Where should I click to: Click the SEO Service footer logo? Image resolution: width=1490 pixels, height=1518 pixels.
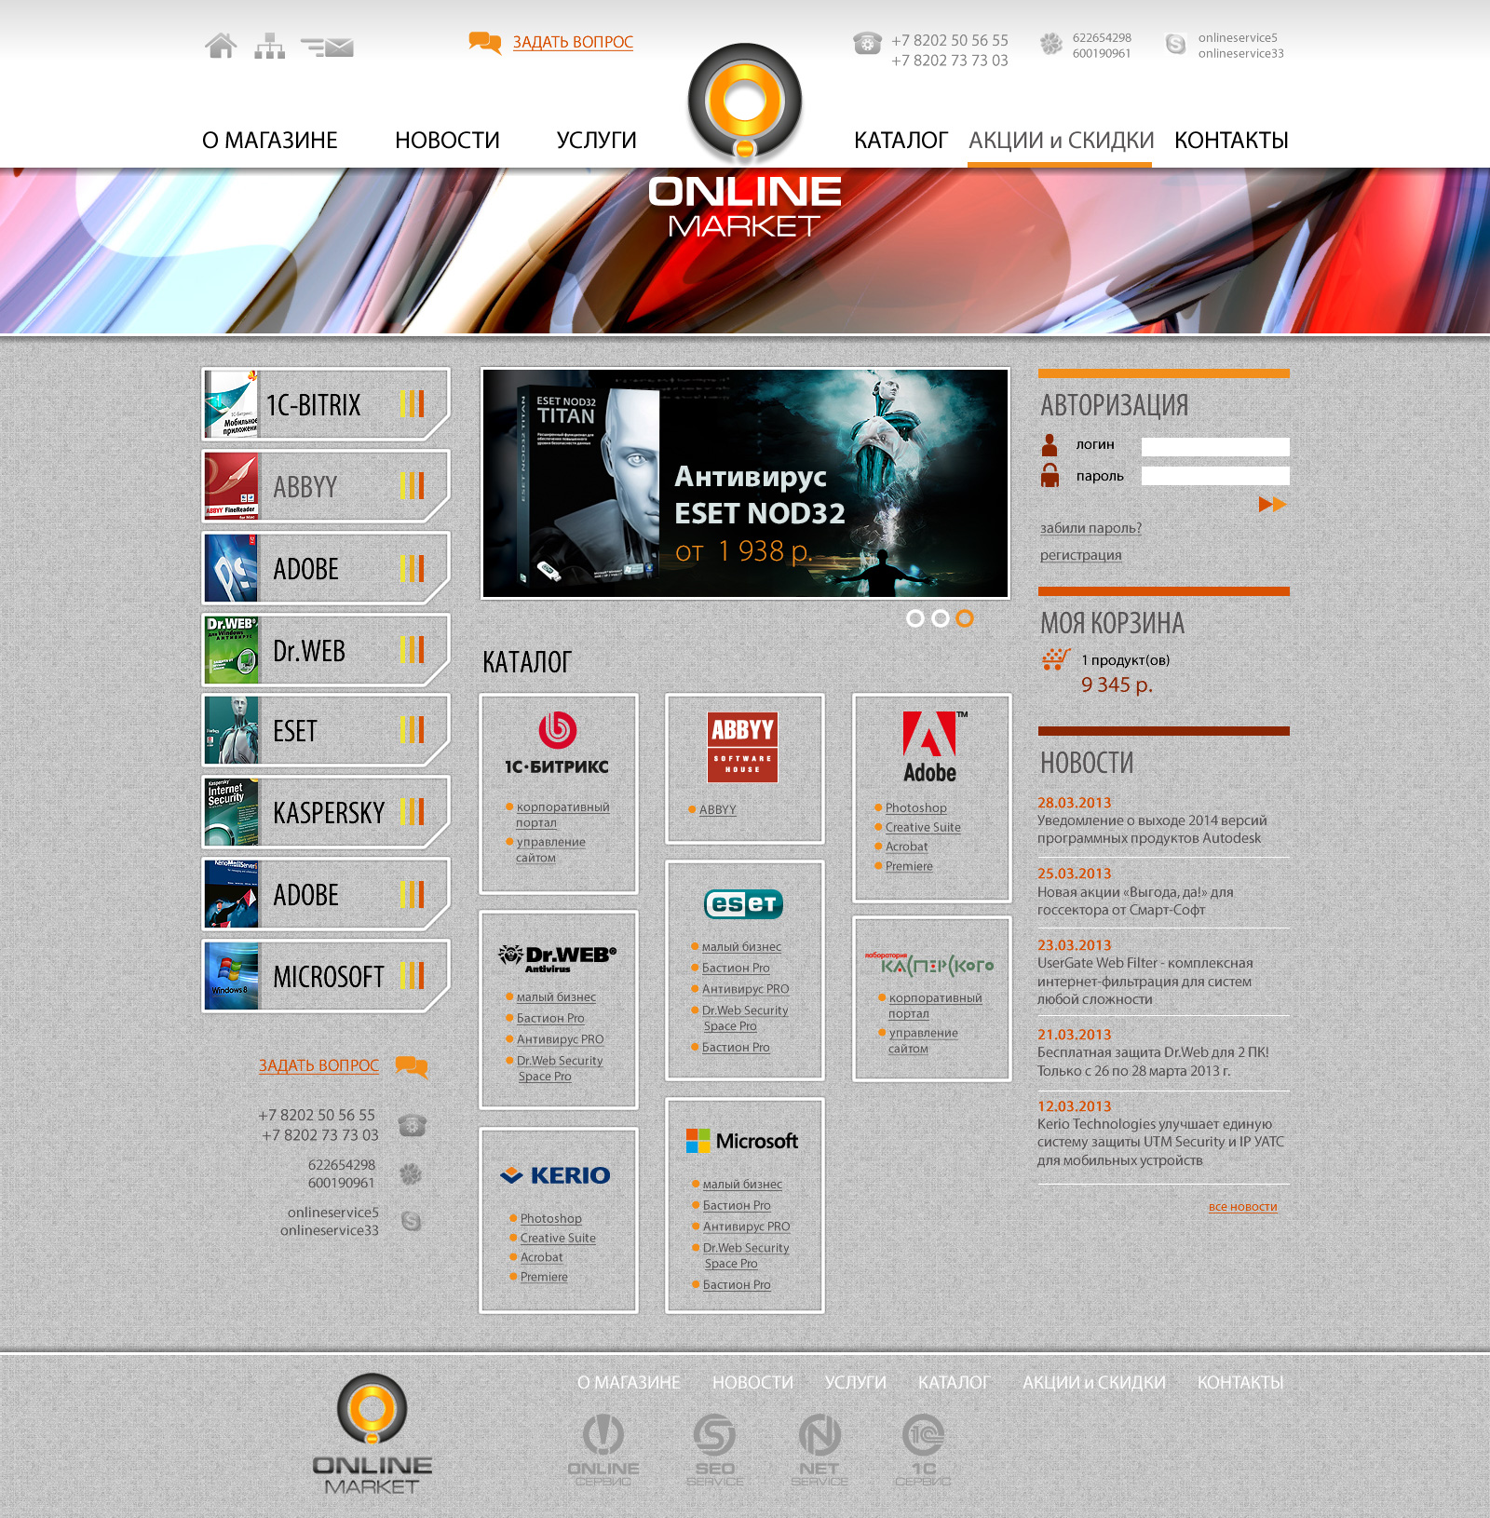[x=715, y=1449]
